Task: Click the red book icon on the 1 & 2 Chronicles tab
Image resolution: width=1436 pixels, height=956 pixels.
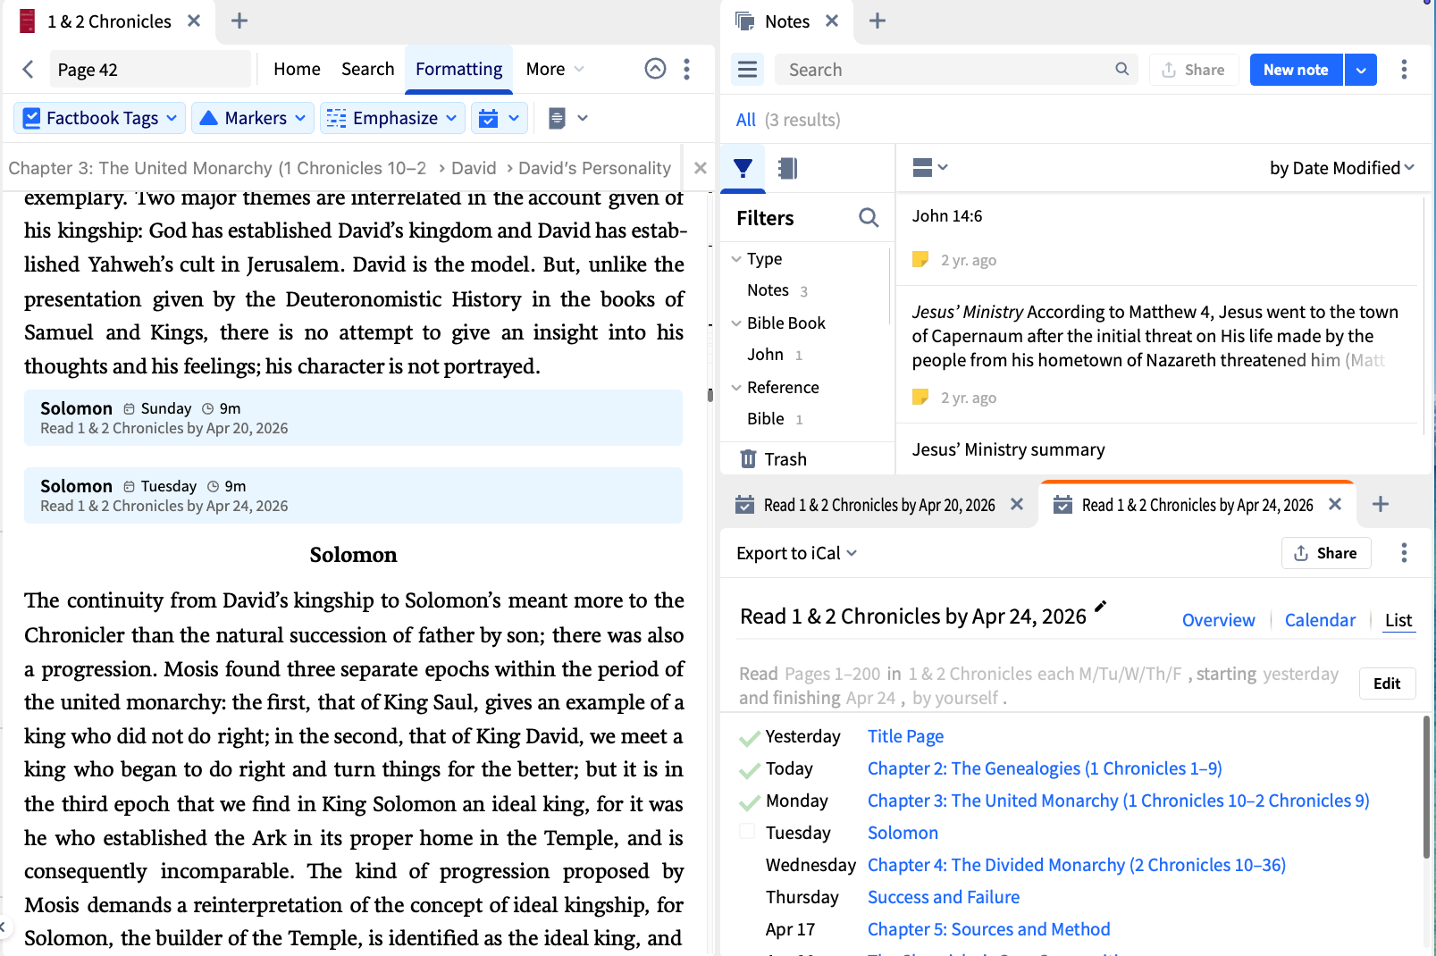Action: 27,21
